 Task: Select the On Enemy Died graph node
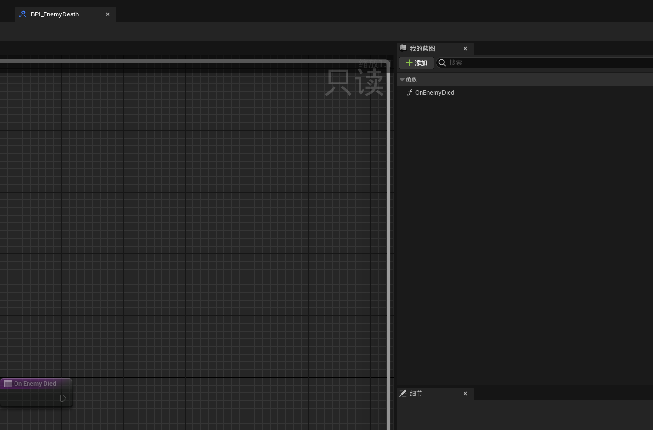[36, 393]
